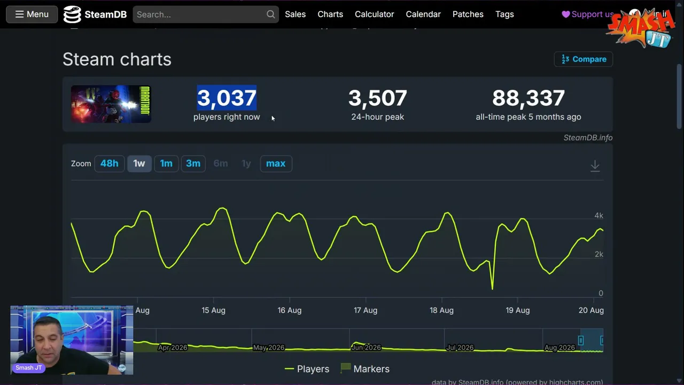The image size is (684, 385).
Task: Download chart data using the export icon
Action: pyautogui.click(x=595, y=166)
